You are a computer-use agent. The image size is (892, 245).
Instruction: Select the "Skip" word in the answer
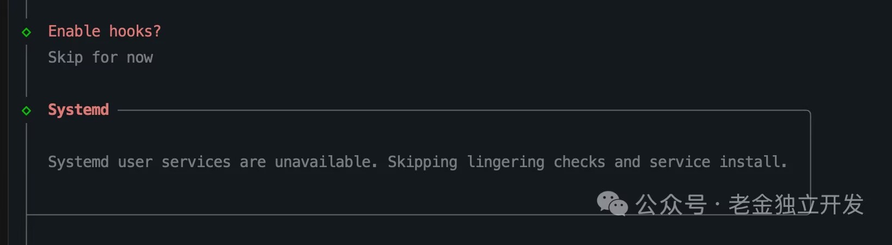[x=65, y=57]
